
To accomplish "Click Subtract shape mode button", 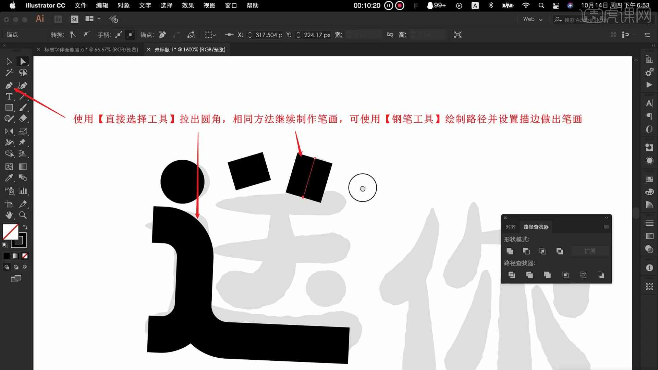I will [x=526, y=251].
